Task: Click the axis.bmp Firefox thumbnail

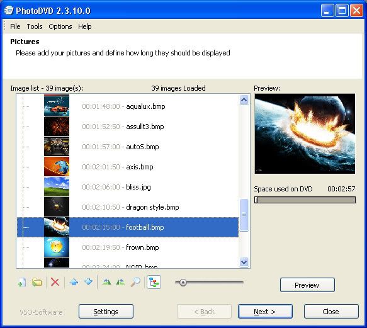Action: coord(57,167)
